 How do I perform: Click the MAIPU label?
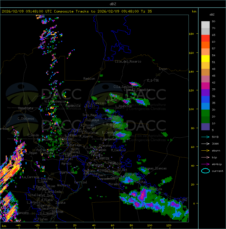point(75,149)
